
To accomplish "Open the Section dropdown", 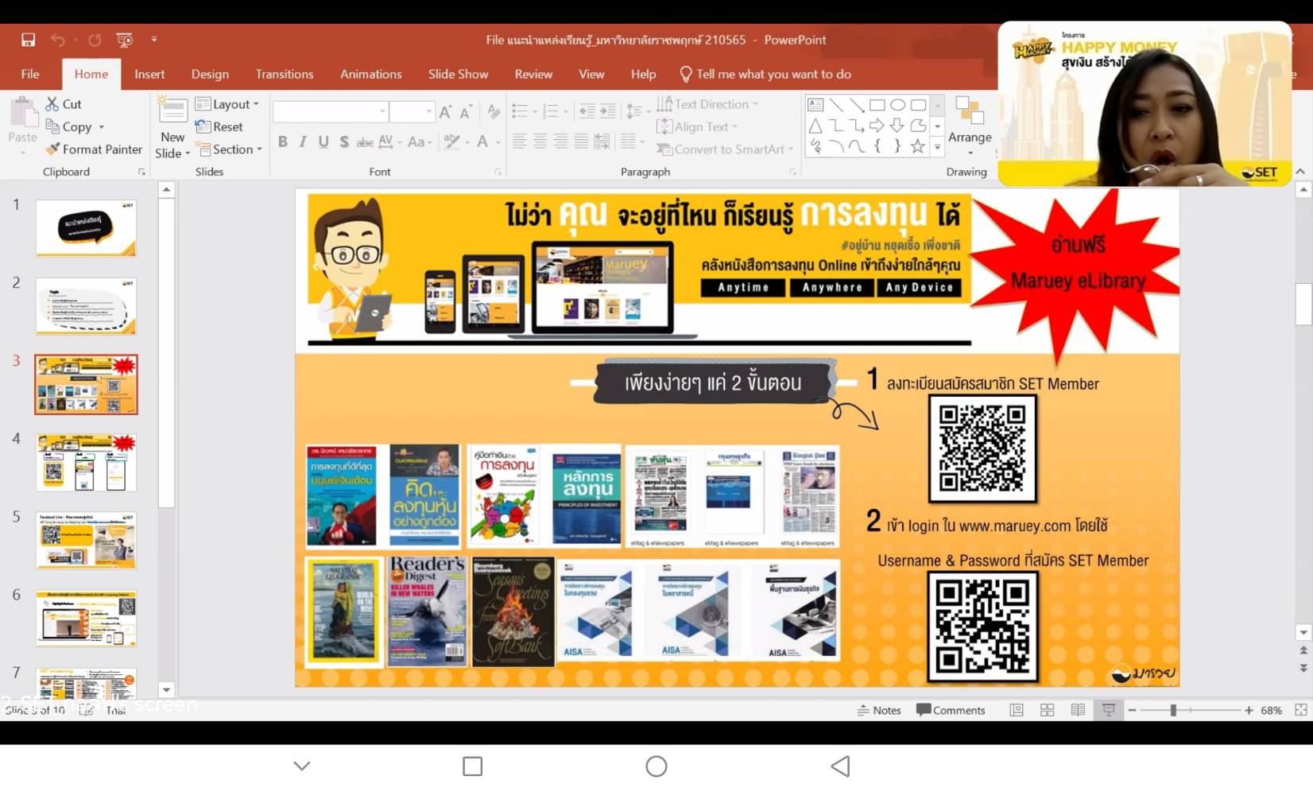I will click(228, 149).
